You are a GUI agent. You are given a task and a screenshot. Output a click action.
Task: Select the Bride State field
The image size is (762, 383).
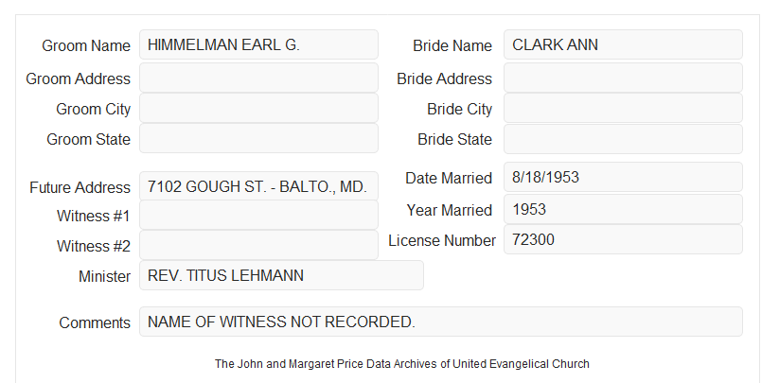623,139
